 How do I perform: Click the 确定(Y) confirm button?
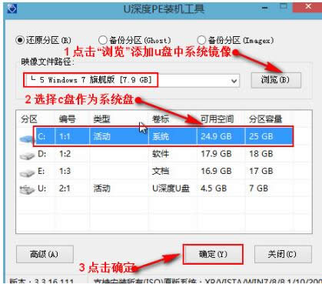click(213, 254)
